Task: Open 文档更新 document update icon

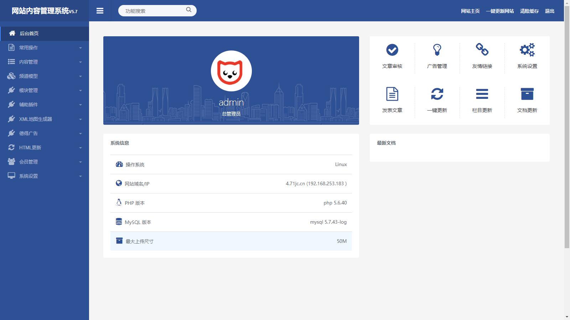Action: point(527,94)
